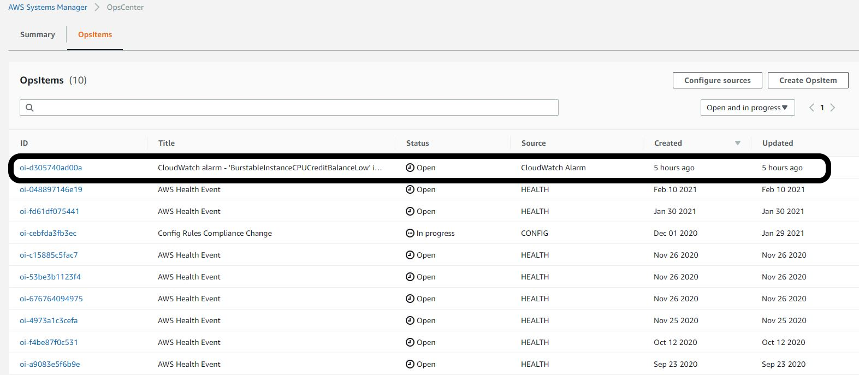Click the Open status icon for oi-d305740ad00a
The image size is (859, 375).
pyautogui.click(x=410, y=168)
